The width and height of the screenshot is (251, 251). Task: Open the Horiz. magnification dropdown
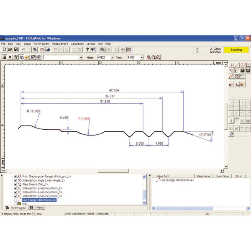(x=112, y=57)
